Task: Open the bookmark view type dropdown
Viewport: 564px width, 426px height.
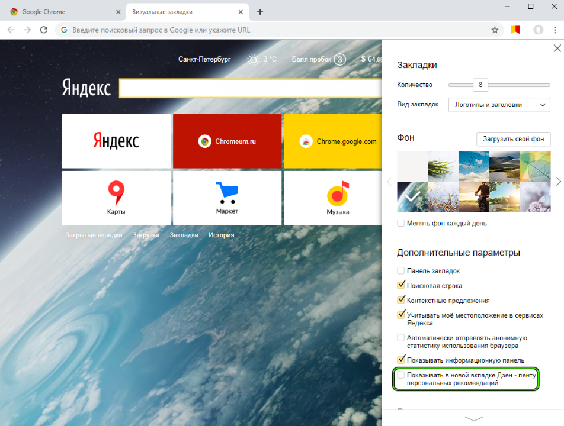Action: click(499, 105)
